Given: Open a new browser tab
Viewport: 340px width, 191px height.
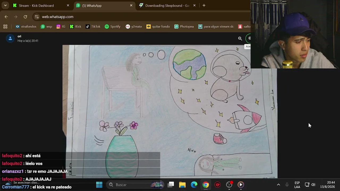Looking at the screenshot, I should coord(204,5).
